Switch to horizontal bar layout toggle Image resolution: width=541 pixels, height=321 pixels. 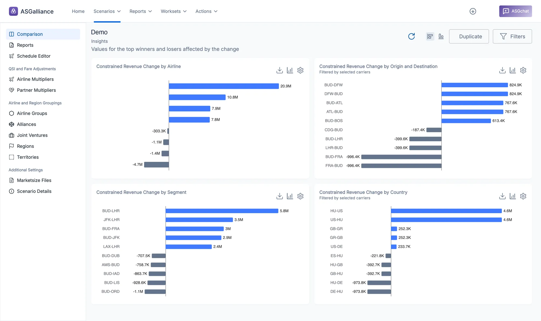(x=430, y=36)
